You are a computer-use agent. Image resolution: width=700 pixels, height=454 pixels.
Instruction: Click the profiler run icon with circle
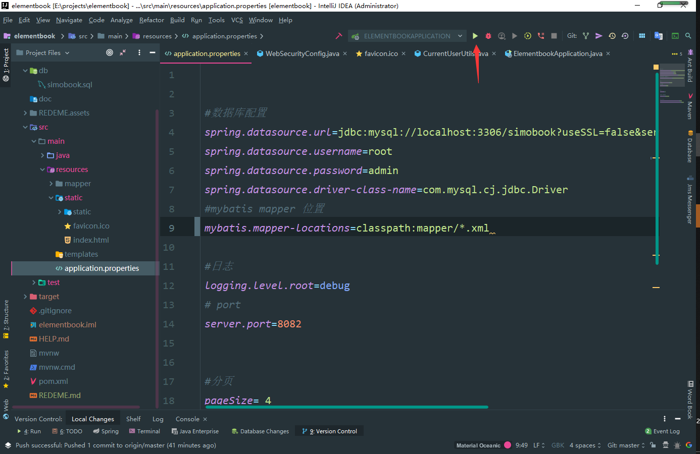click(x=528, y=36)
